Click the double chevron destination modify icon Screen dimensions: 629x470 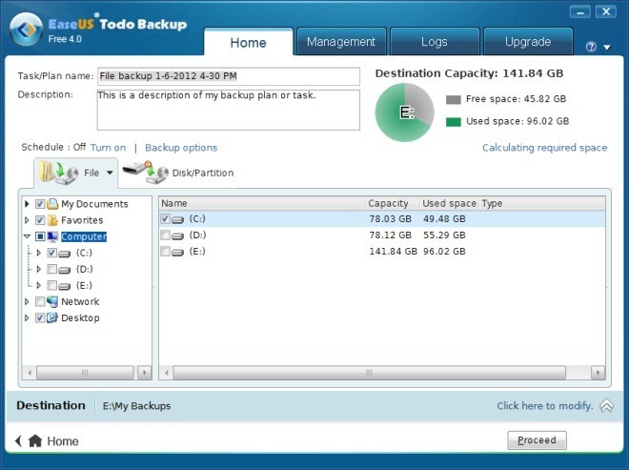click(606, 406)
